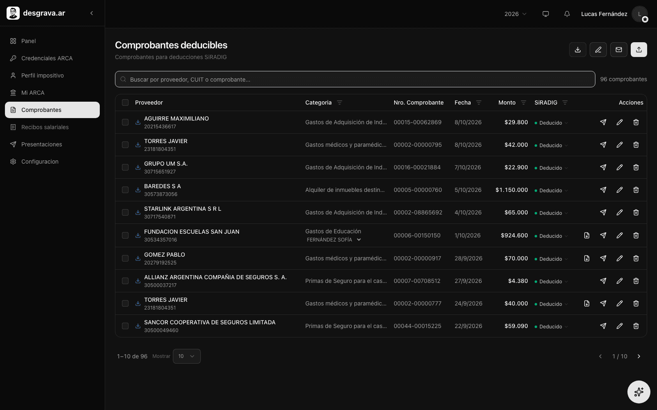This screenshot has width=657, height=410.
Task: Expand the FERNÁNDEZ SOFÍA dropdown
Action: coord(334,240)
